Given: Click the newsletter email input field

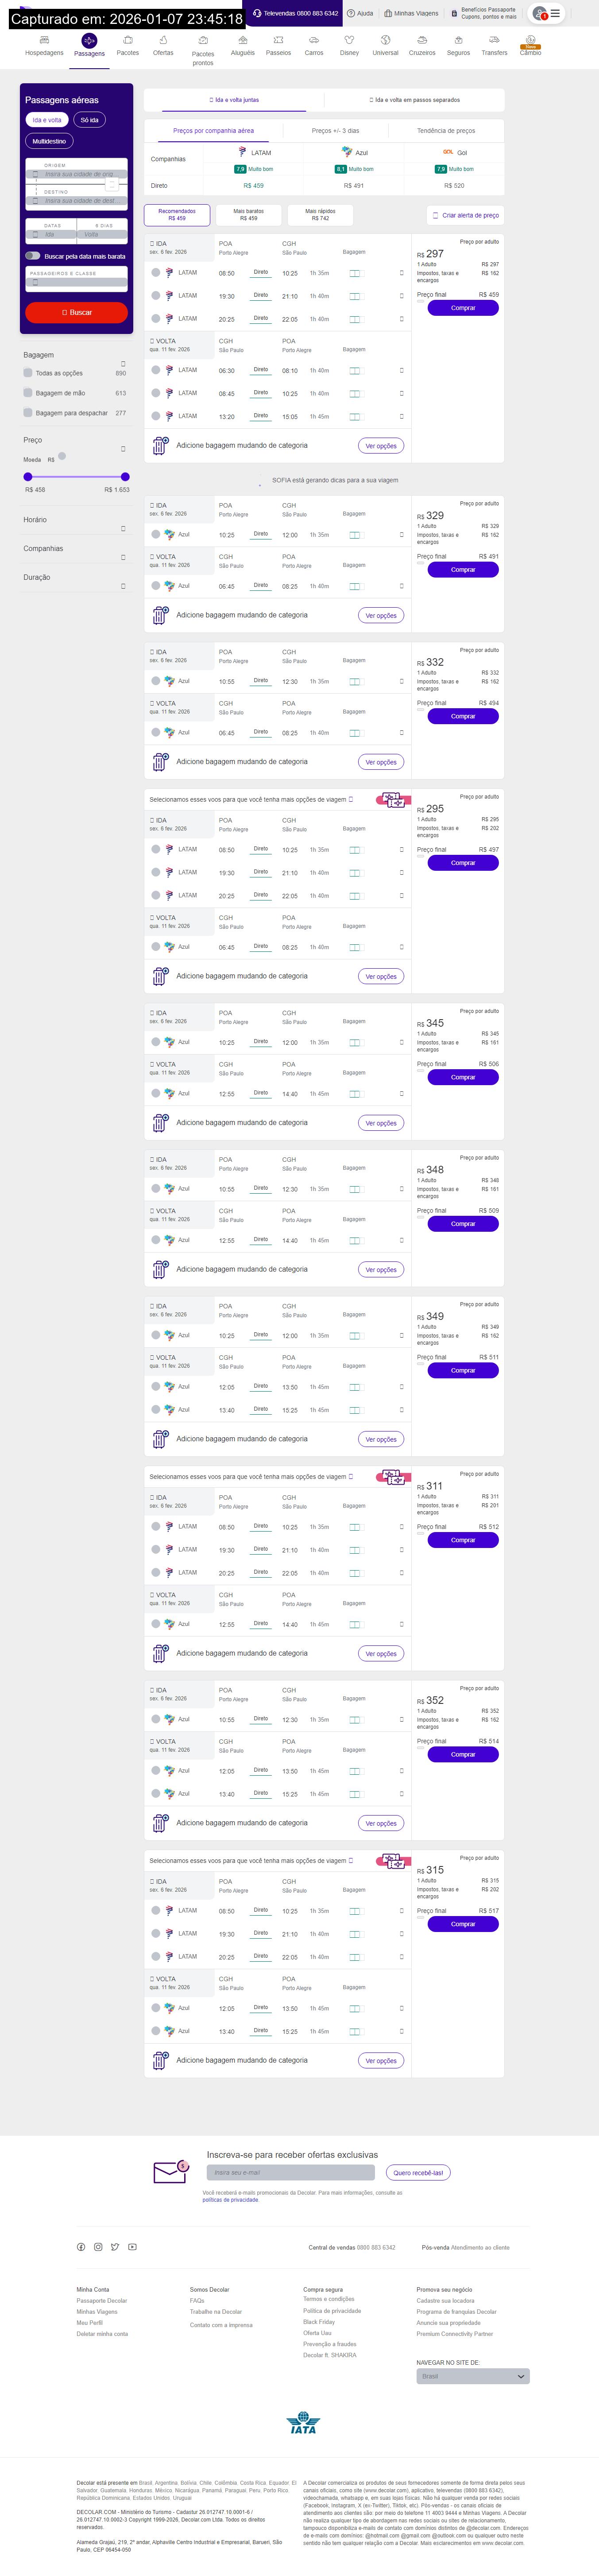Looking at the screenshot, I should [290, 2172].
